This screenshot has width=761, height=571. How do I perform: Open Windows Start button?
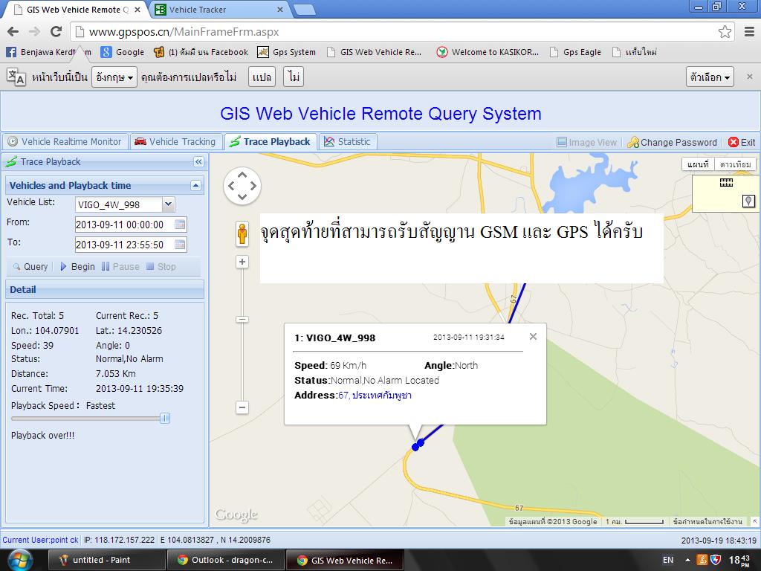click(x=20, y=561)
